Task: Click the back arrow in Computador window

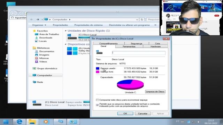Action: 32,19
